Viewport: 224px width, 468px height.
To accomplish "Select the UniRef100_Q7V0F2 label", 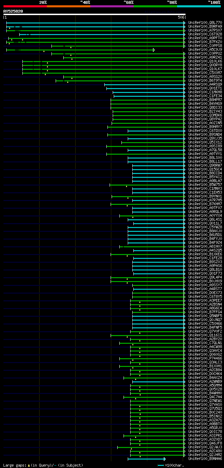I will pos(205,332).
